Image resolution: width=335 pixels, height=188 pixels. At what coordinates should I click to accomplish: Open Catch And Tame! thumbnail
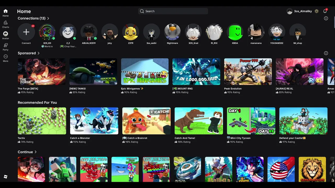click(x=199, y=121)
